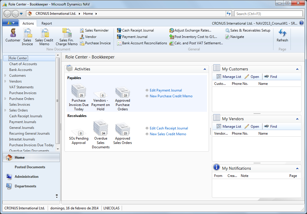Open the application menu dropdown button

pos(11,23)
